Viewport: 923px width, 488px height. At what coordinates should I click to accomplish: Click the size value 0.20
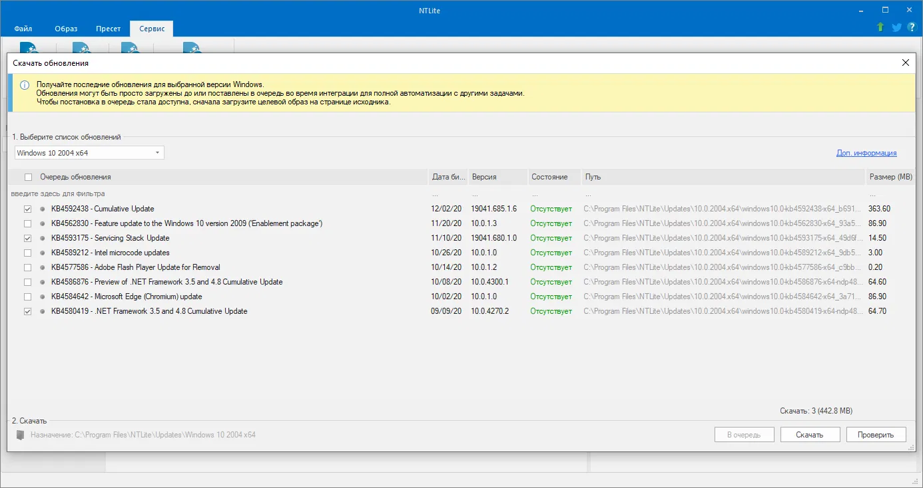pos(876,267)
